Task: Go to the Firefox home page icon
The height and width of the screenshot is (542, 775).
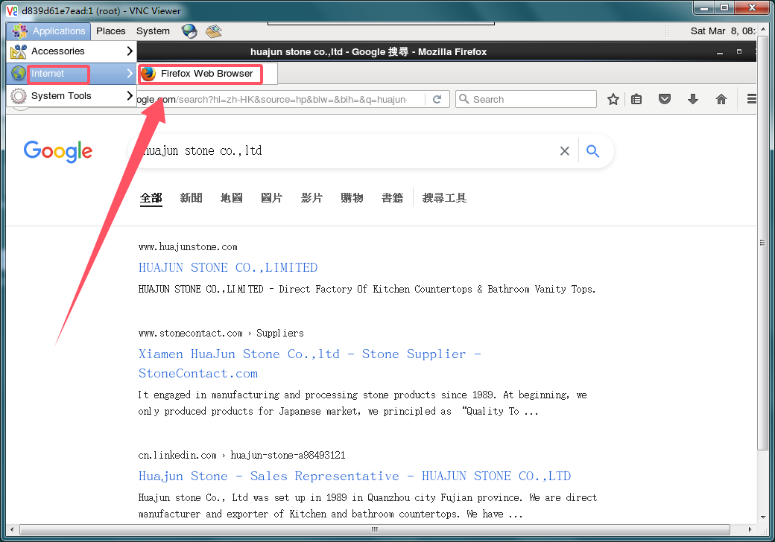Action: click(721, 99)
